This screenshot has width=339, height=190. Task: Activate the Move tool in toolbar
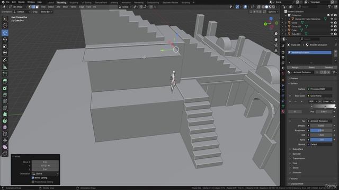pos(5,33)
